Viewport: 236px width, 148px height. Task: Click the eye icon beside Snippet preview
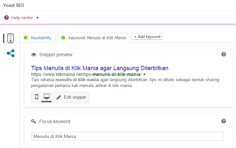tap(34, 55)
